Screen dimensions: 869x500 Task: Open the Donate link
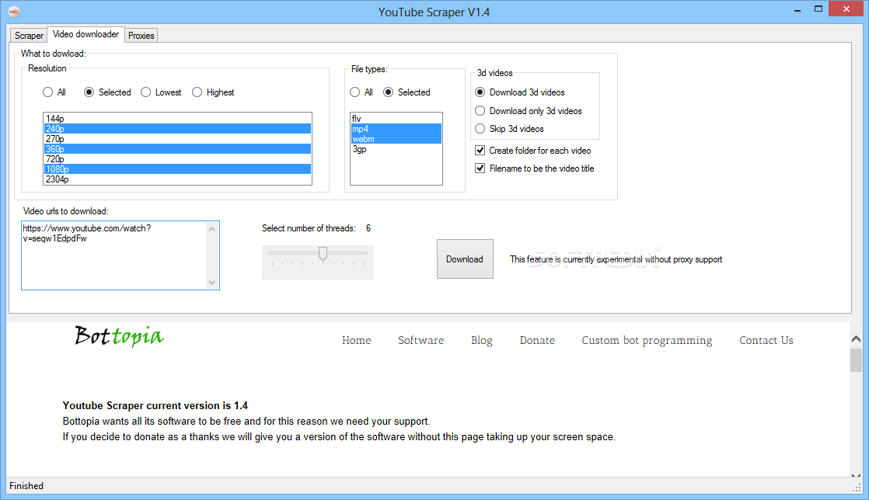click(x=537, y=341)
